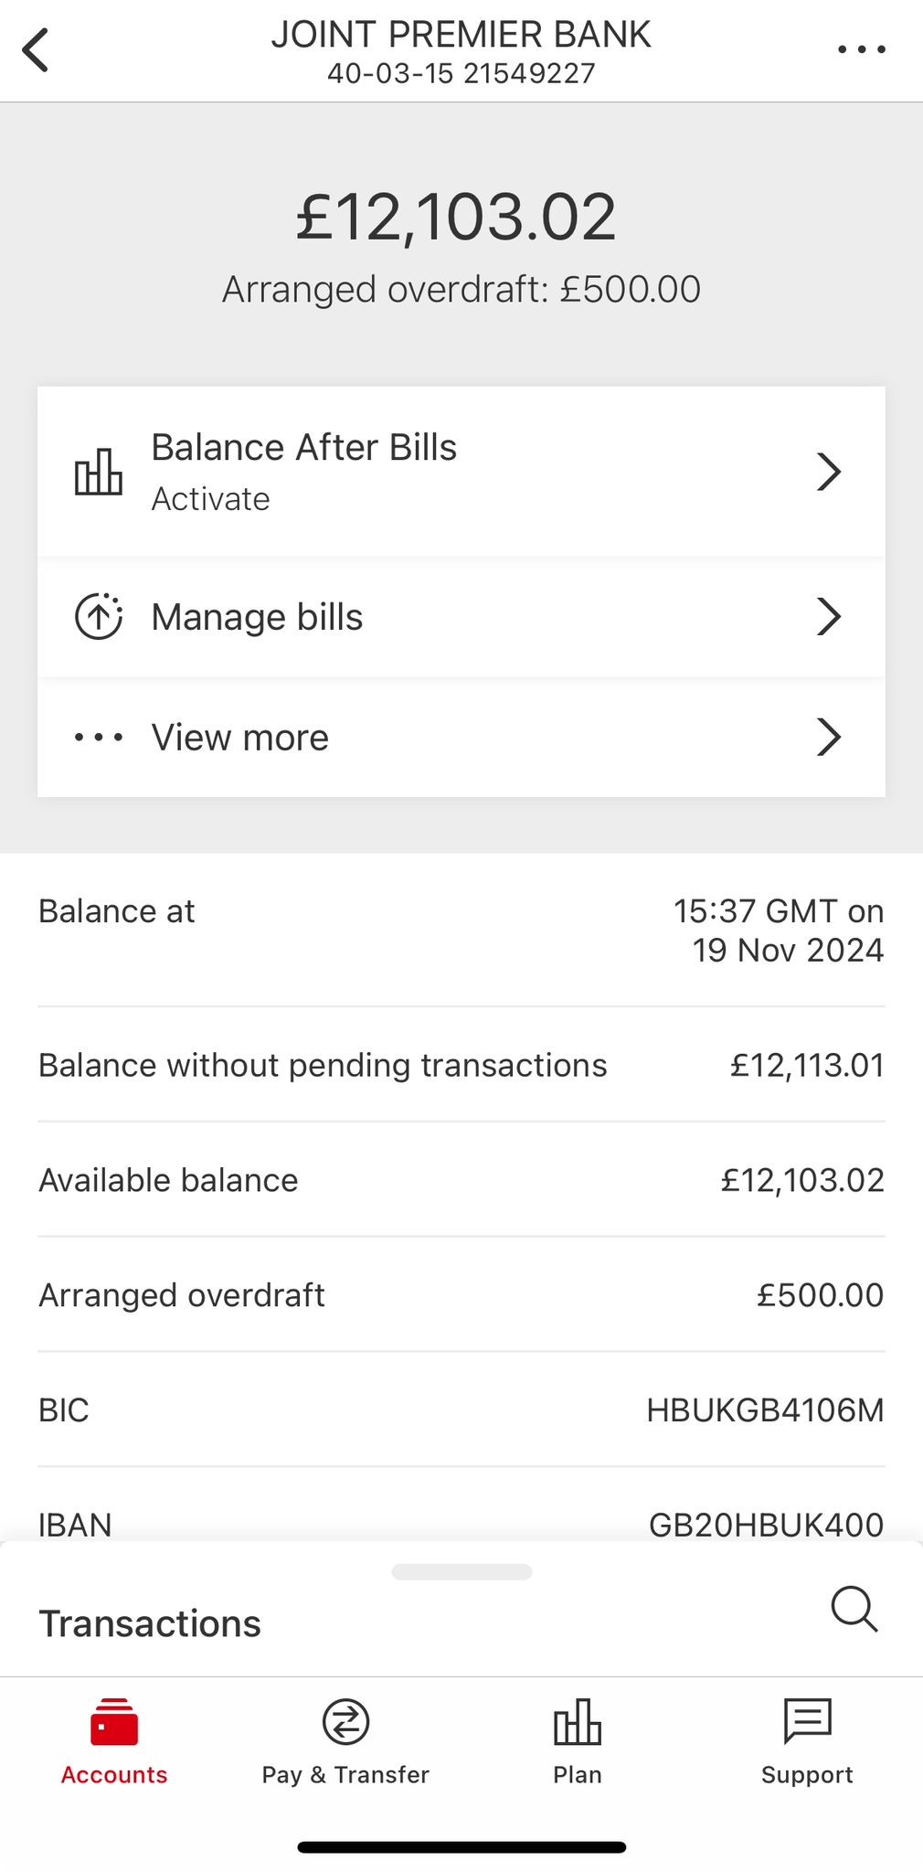Image resolution: width=923 pixels, height=1872 pixels.
Task: Switch to the Support tab
Action: point(808,1774)
